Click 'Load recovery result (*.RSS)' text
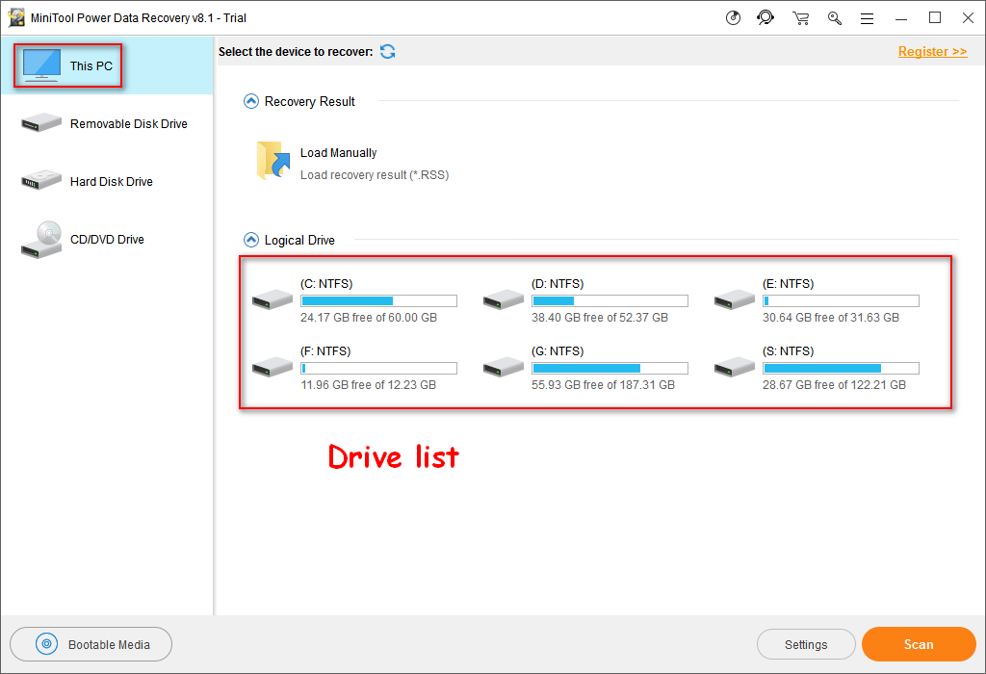Image resolution: width=986 pixels, height=674 pixels. 375,175
